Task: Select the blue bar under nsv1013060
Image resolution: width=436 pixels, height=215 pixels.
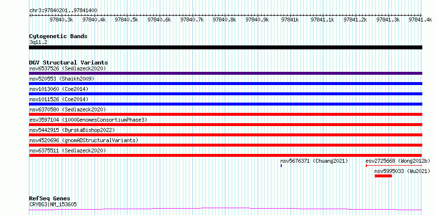Action: click(x=225, y=94)
